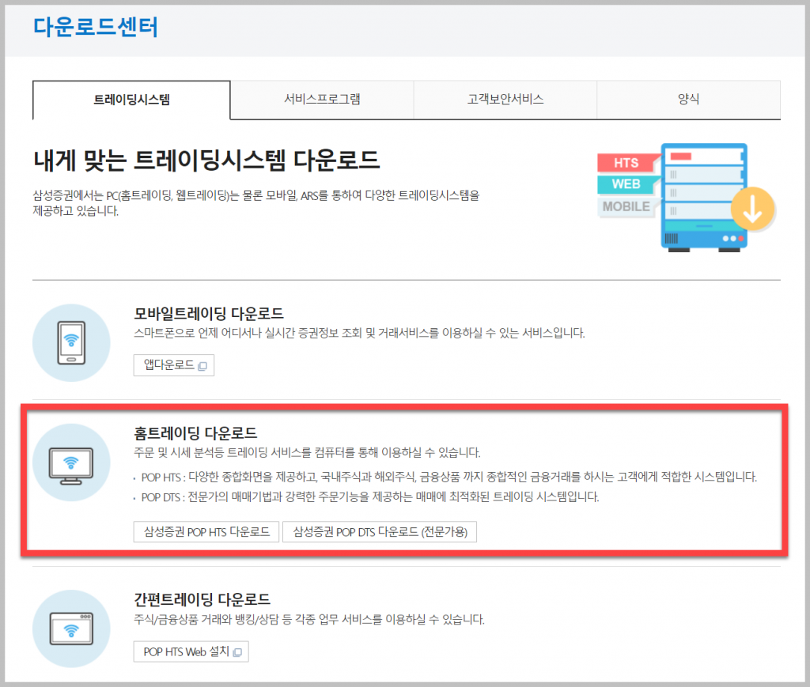Select the 트레이딩시스템 tab
Viewport: 810px width, 687px height.
131,100
